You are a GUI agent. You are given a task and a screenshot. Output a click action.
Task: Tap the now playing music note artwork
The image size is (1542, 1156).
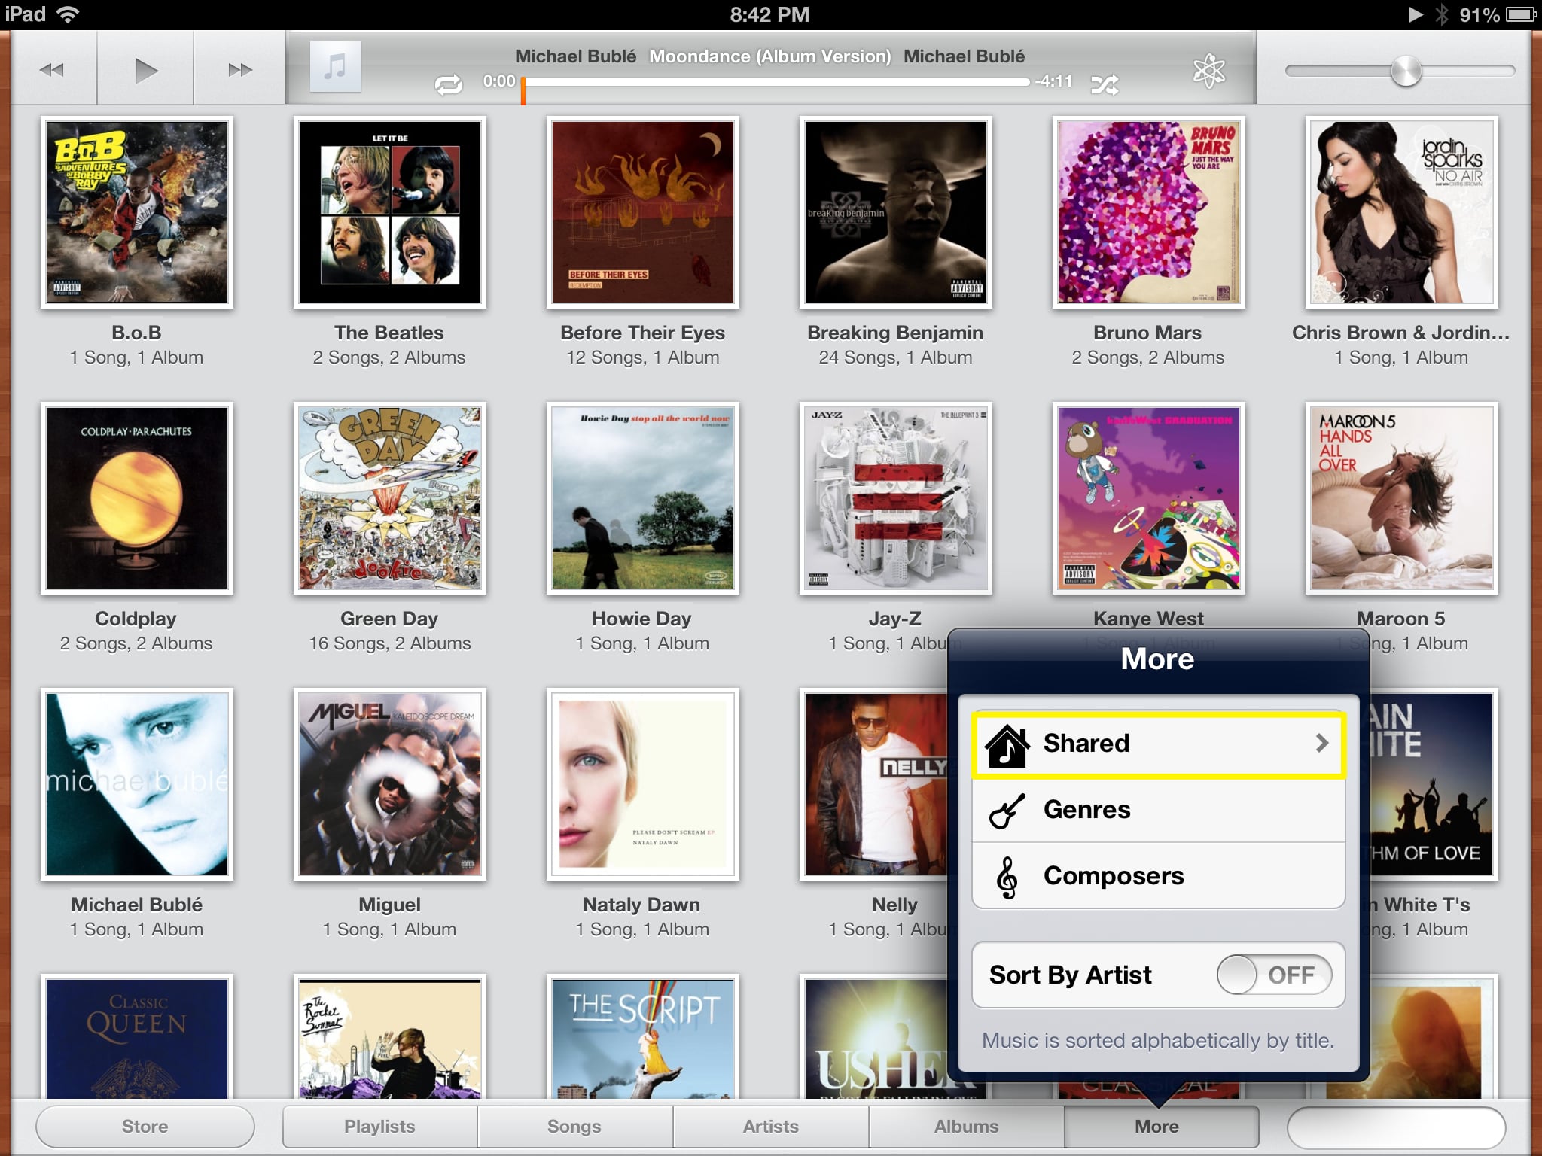[336, 67]
